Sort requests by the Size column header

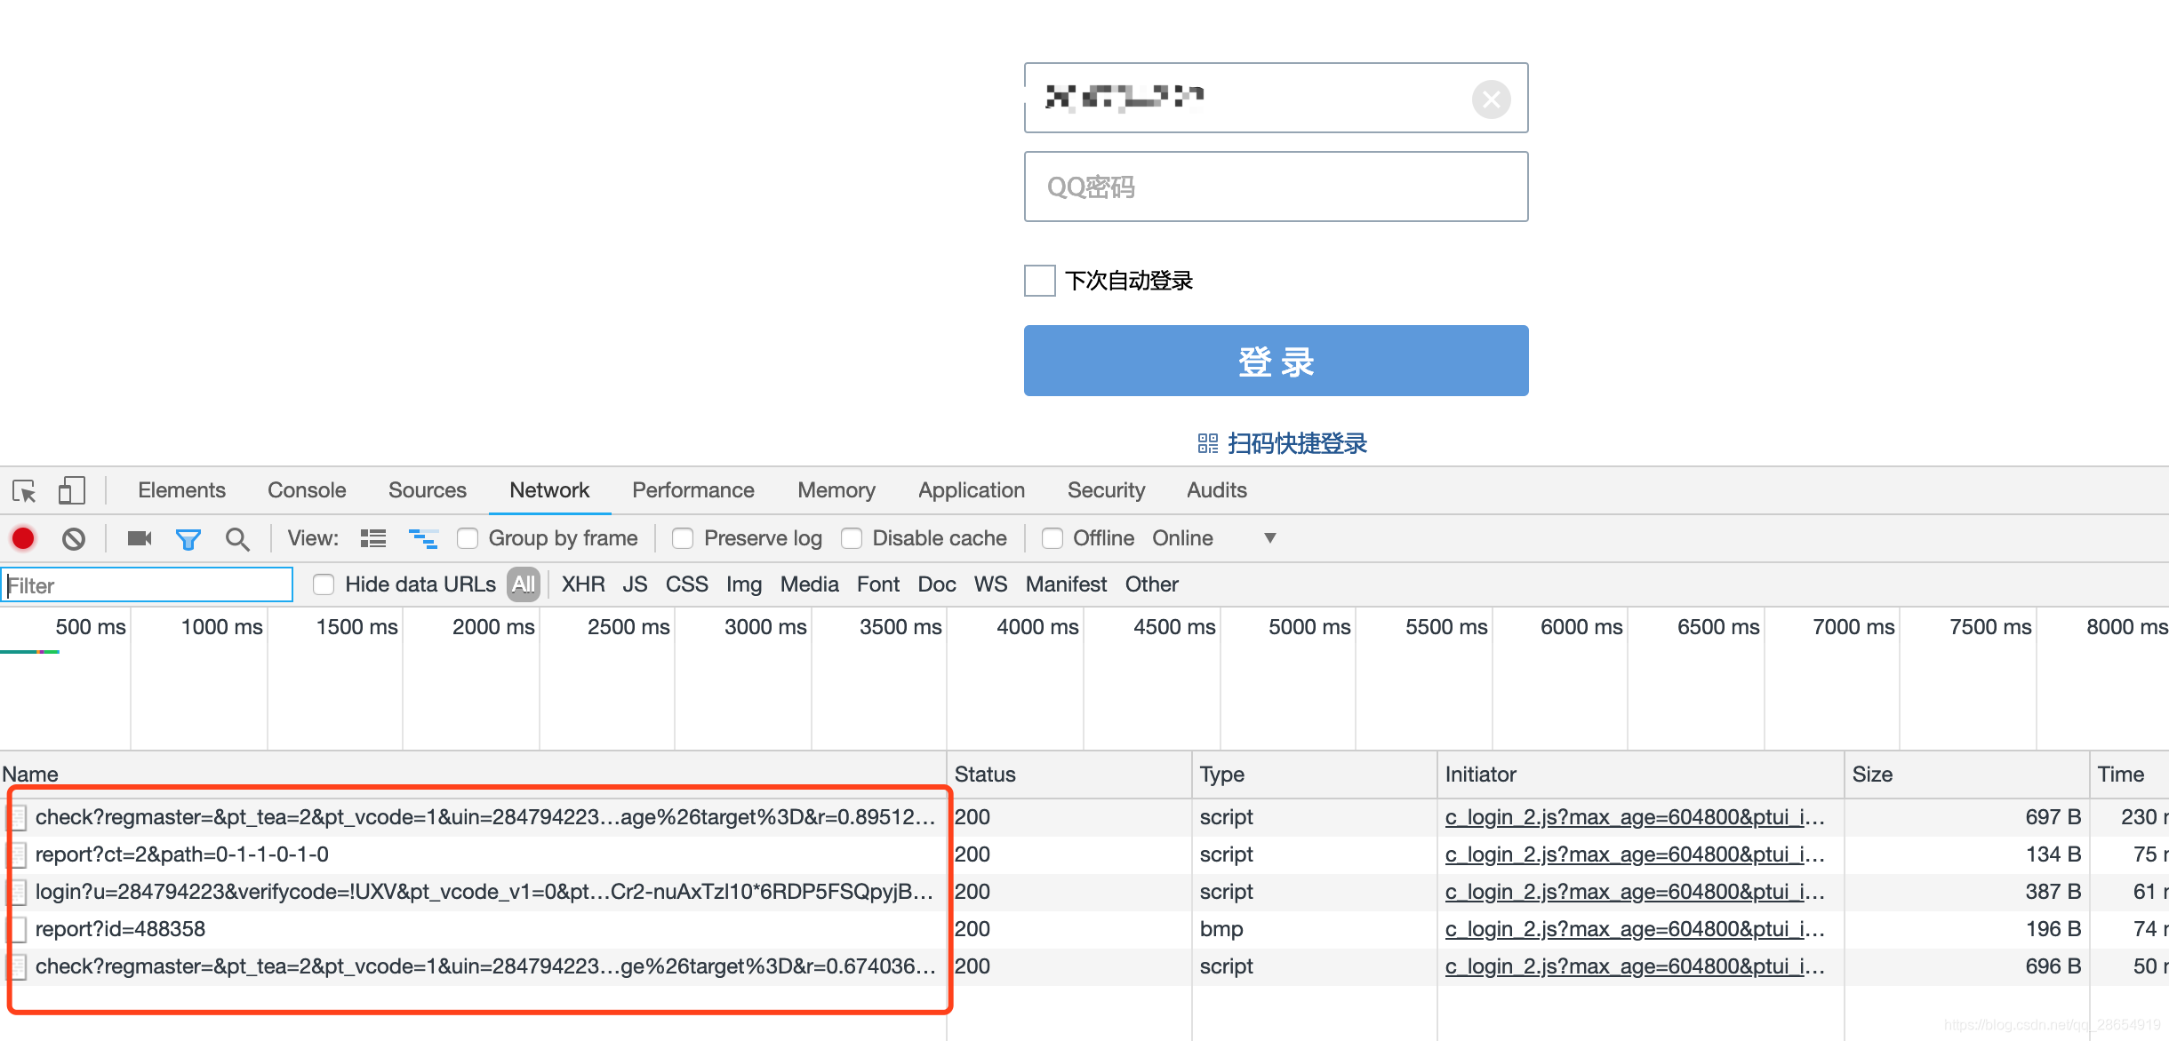coord(1872,775)
